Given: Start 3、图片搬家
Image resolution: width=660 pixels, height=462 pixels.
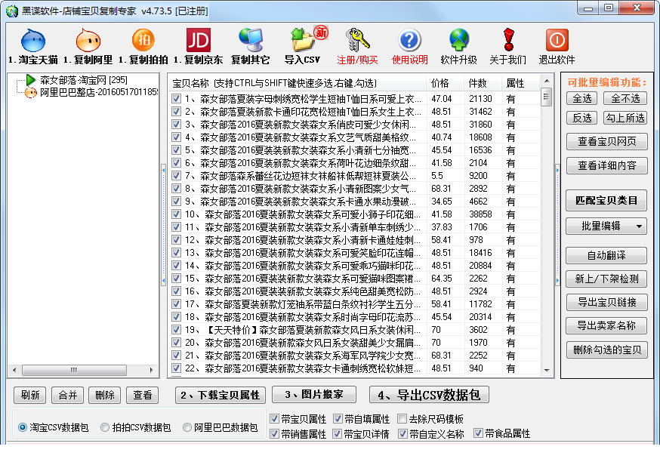Looking at the screenshot, I should [314, 395].
